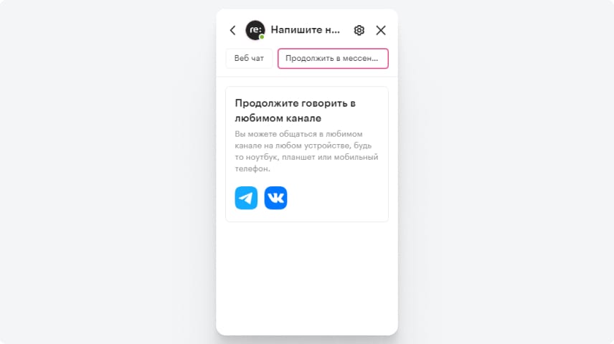The height and width of the screenshot is (344, 614).
Task: Click the word телефон. in the description
Action: pyautogui.click(x=252, y=168)
